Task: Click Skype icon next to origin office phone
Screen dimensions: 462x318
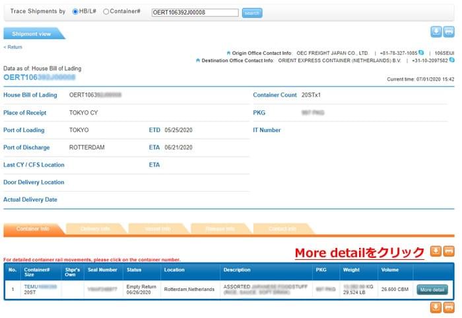Action: pos(421,52)
